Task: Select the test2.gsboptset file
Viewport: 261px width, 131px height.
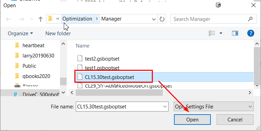Action: [x=102, y=58]
